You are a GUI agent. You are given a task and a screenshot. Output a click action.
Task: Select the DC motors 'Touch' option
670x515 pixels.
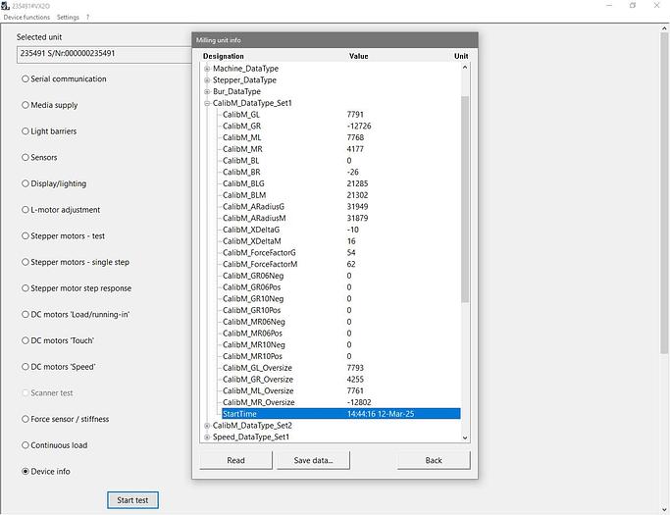[26, 340]
